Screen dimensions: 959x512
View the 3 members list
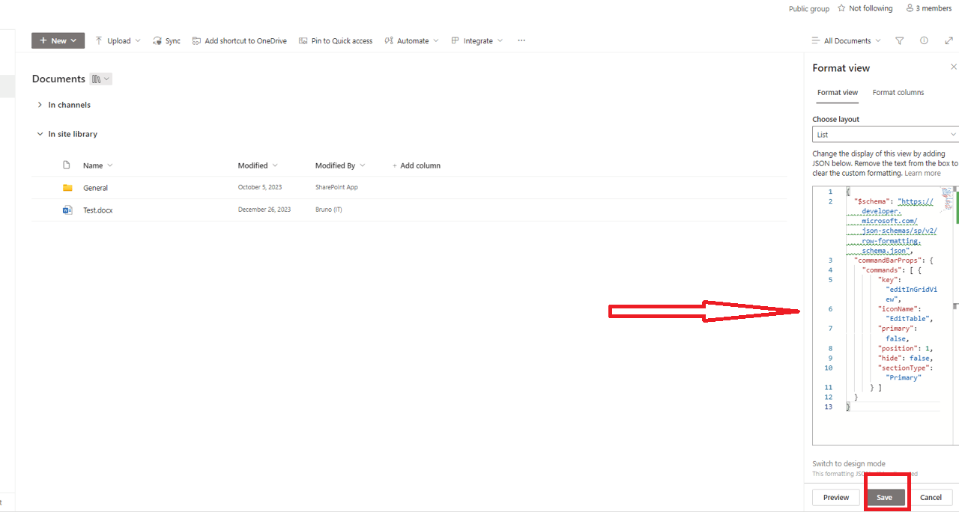pyautogui.click(x=928, y=8)
